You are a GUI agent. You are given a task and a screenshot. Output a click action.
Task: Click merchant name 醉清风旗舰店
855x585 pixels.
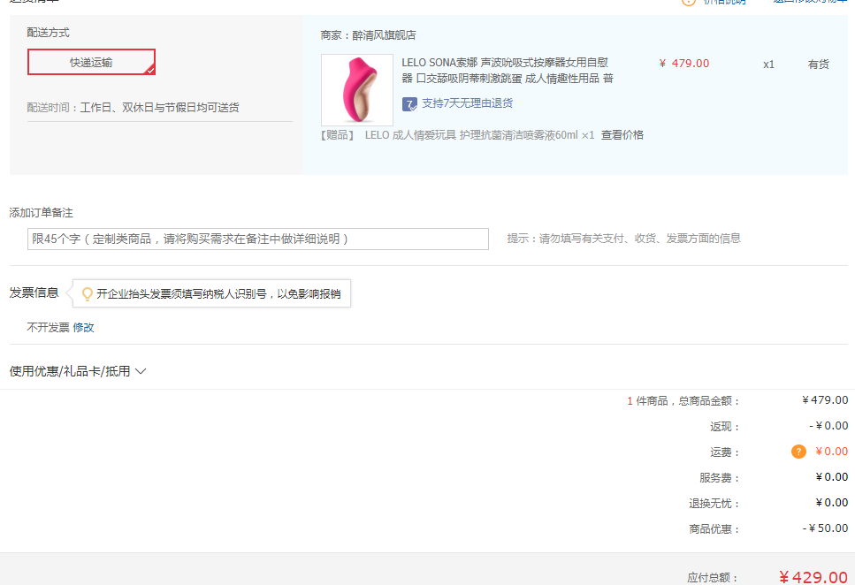coord(384,35)
